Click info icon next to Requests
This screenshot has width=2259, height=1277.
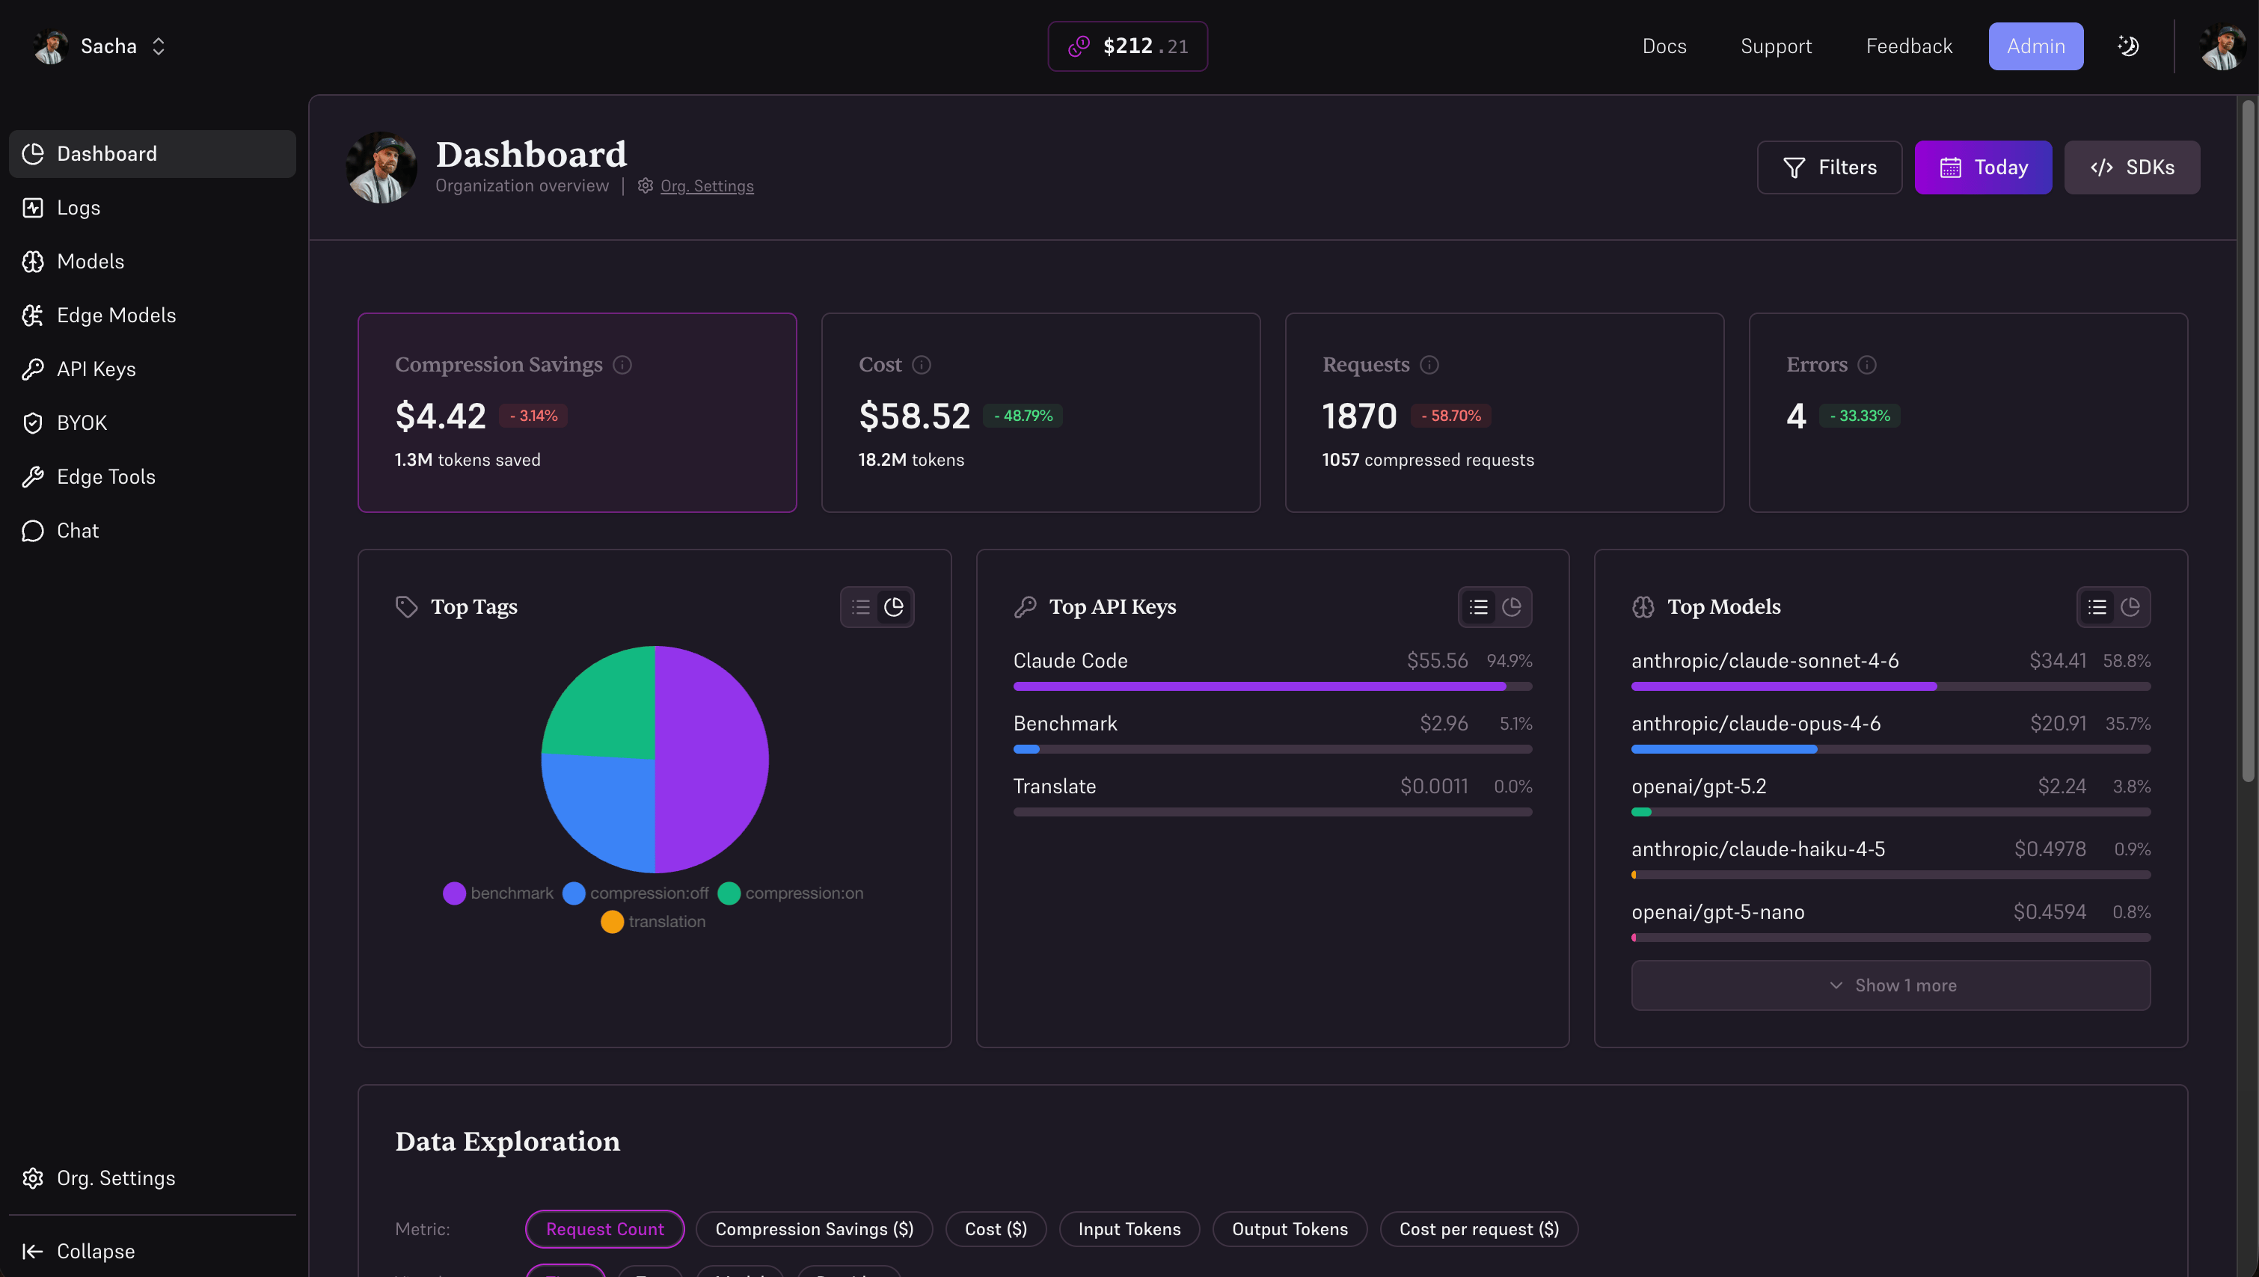coord(1429,365)
